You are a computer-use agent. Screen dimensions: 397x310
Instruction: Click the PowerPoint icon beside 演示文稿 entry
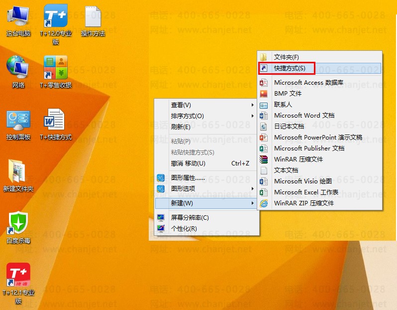point(264,138)
